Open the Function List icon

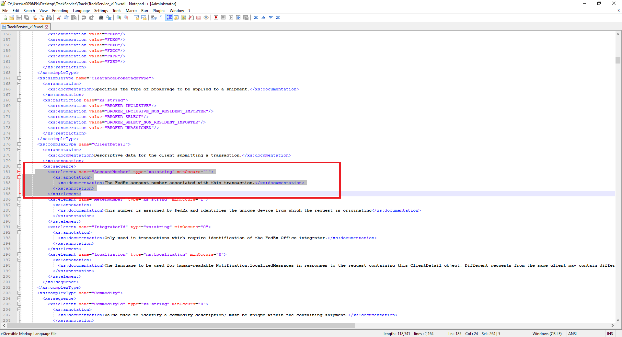tap(191, 17)
